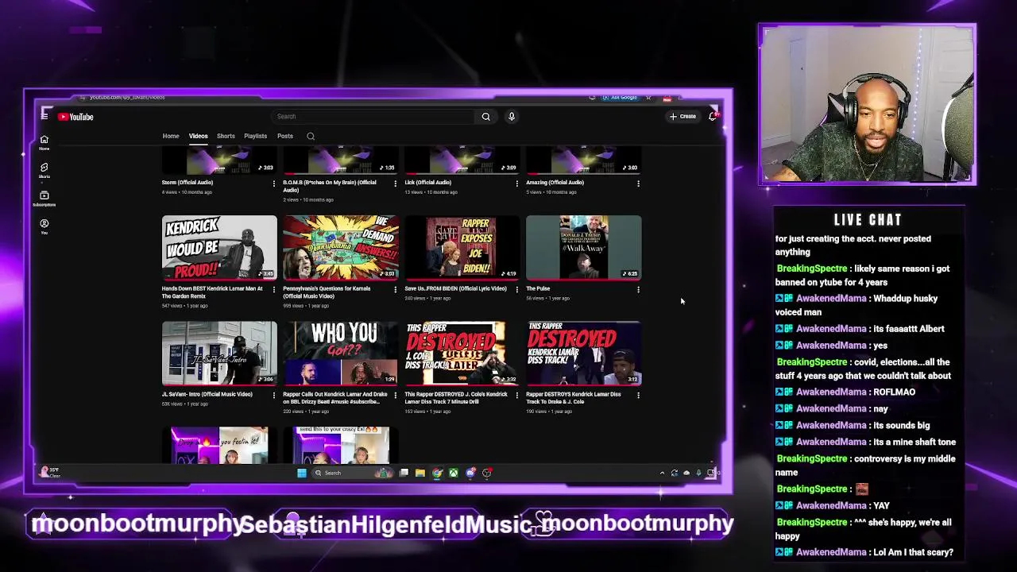Open Discord from the taskbar
The width and height of the screenshot is (1017, 572).
point(470,473)
